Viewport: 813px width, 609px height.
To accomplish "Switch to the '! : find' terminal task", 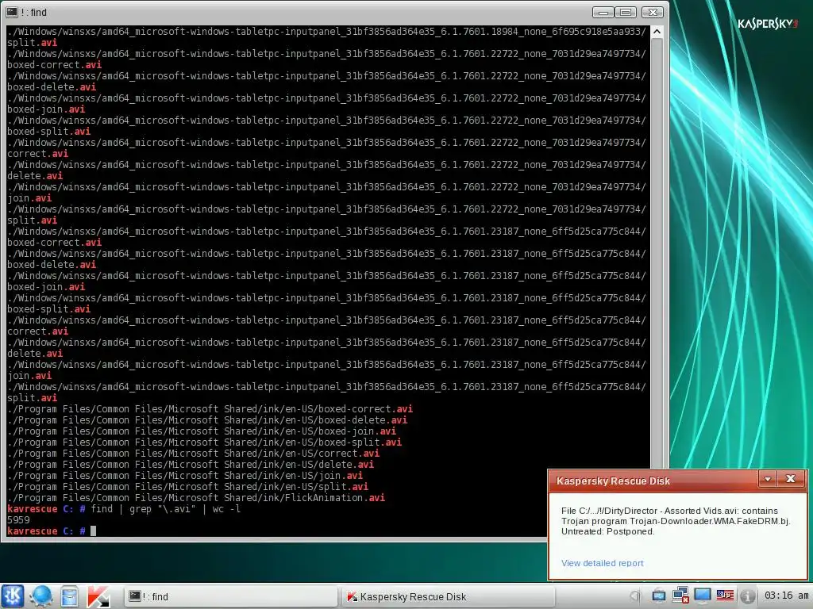I will (x=231, y=596).
